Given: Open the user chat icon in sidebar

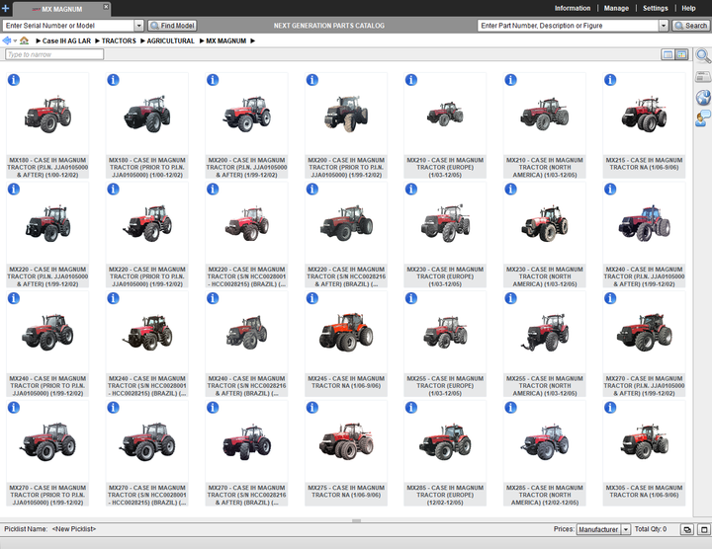Looking at the screenshot, I should [703, 118].
